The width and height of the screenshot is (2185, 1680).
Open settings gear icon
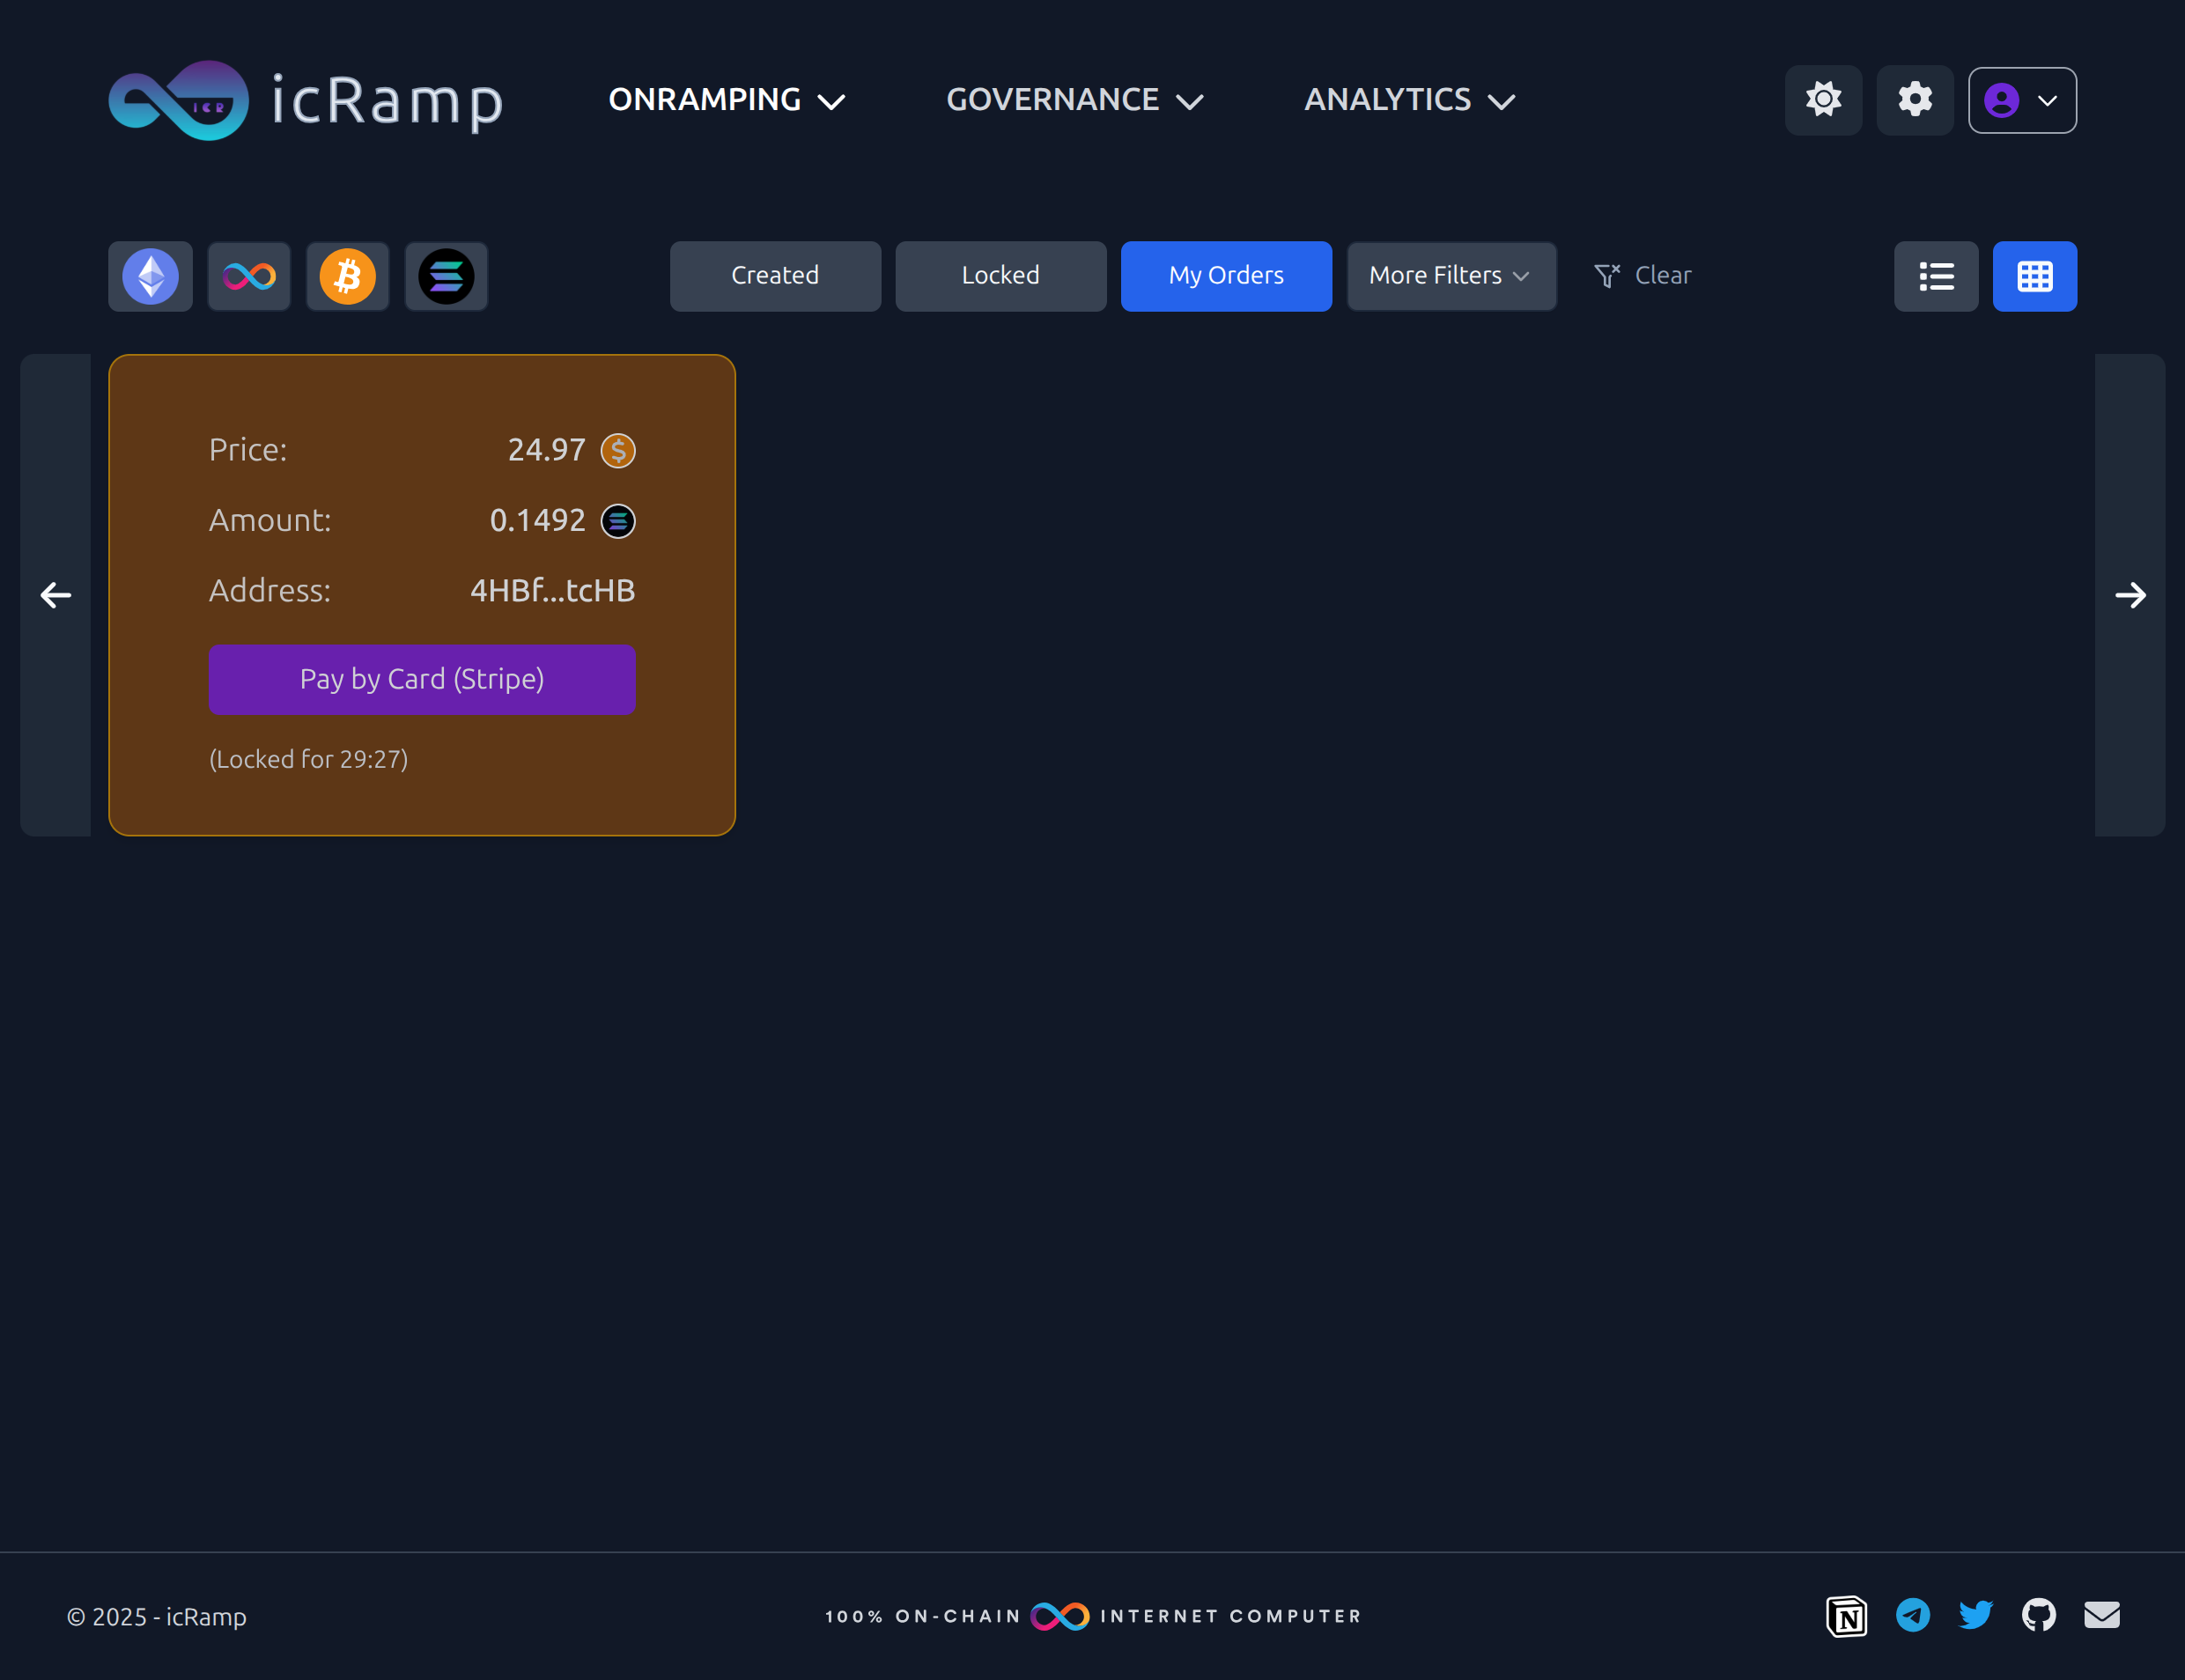(1914, 100)
